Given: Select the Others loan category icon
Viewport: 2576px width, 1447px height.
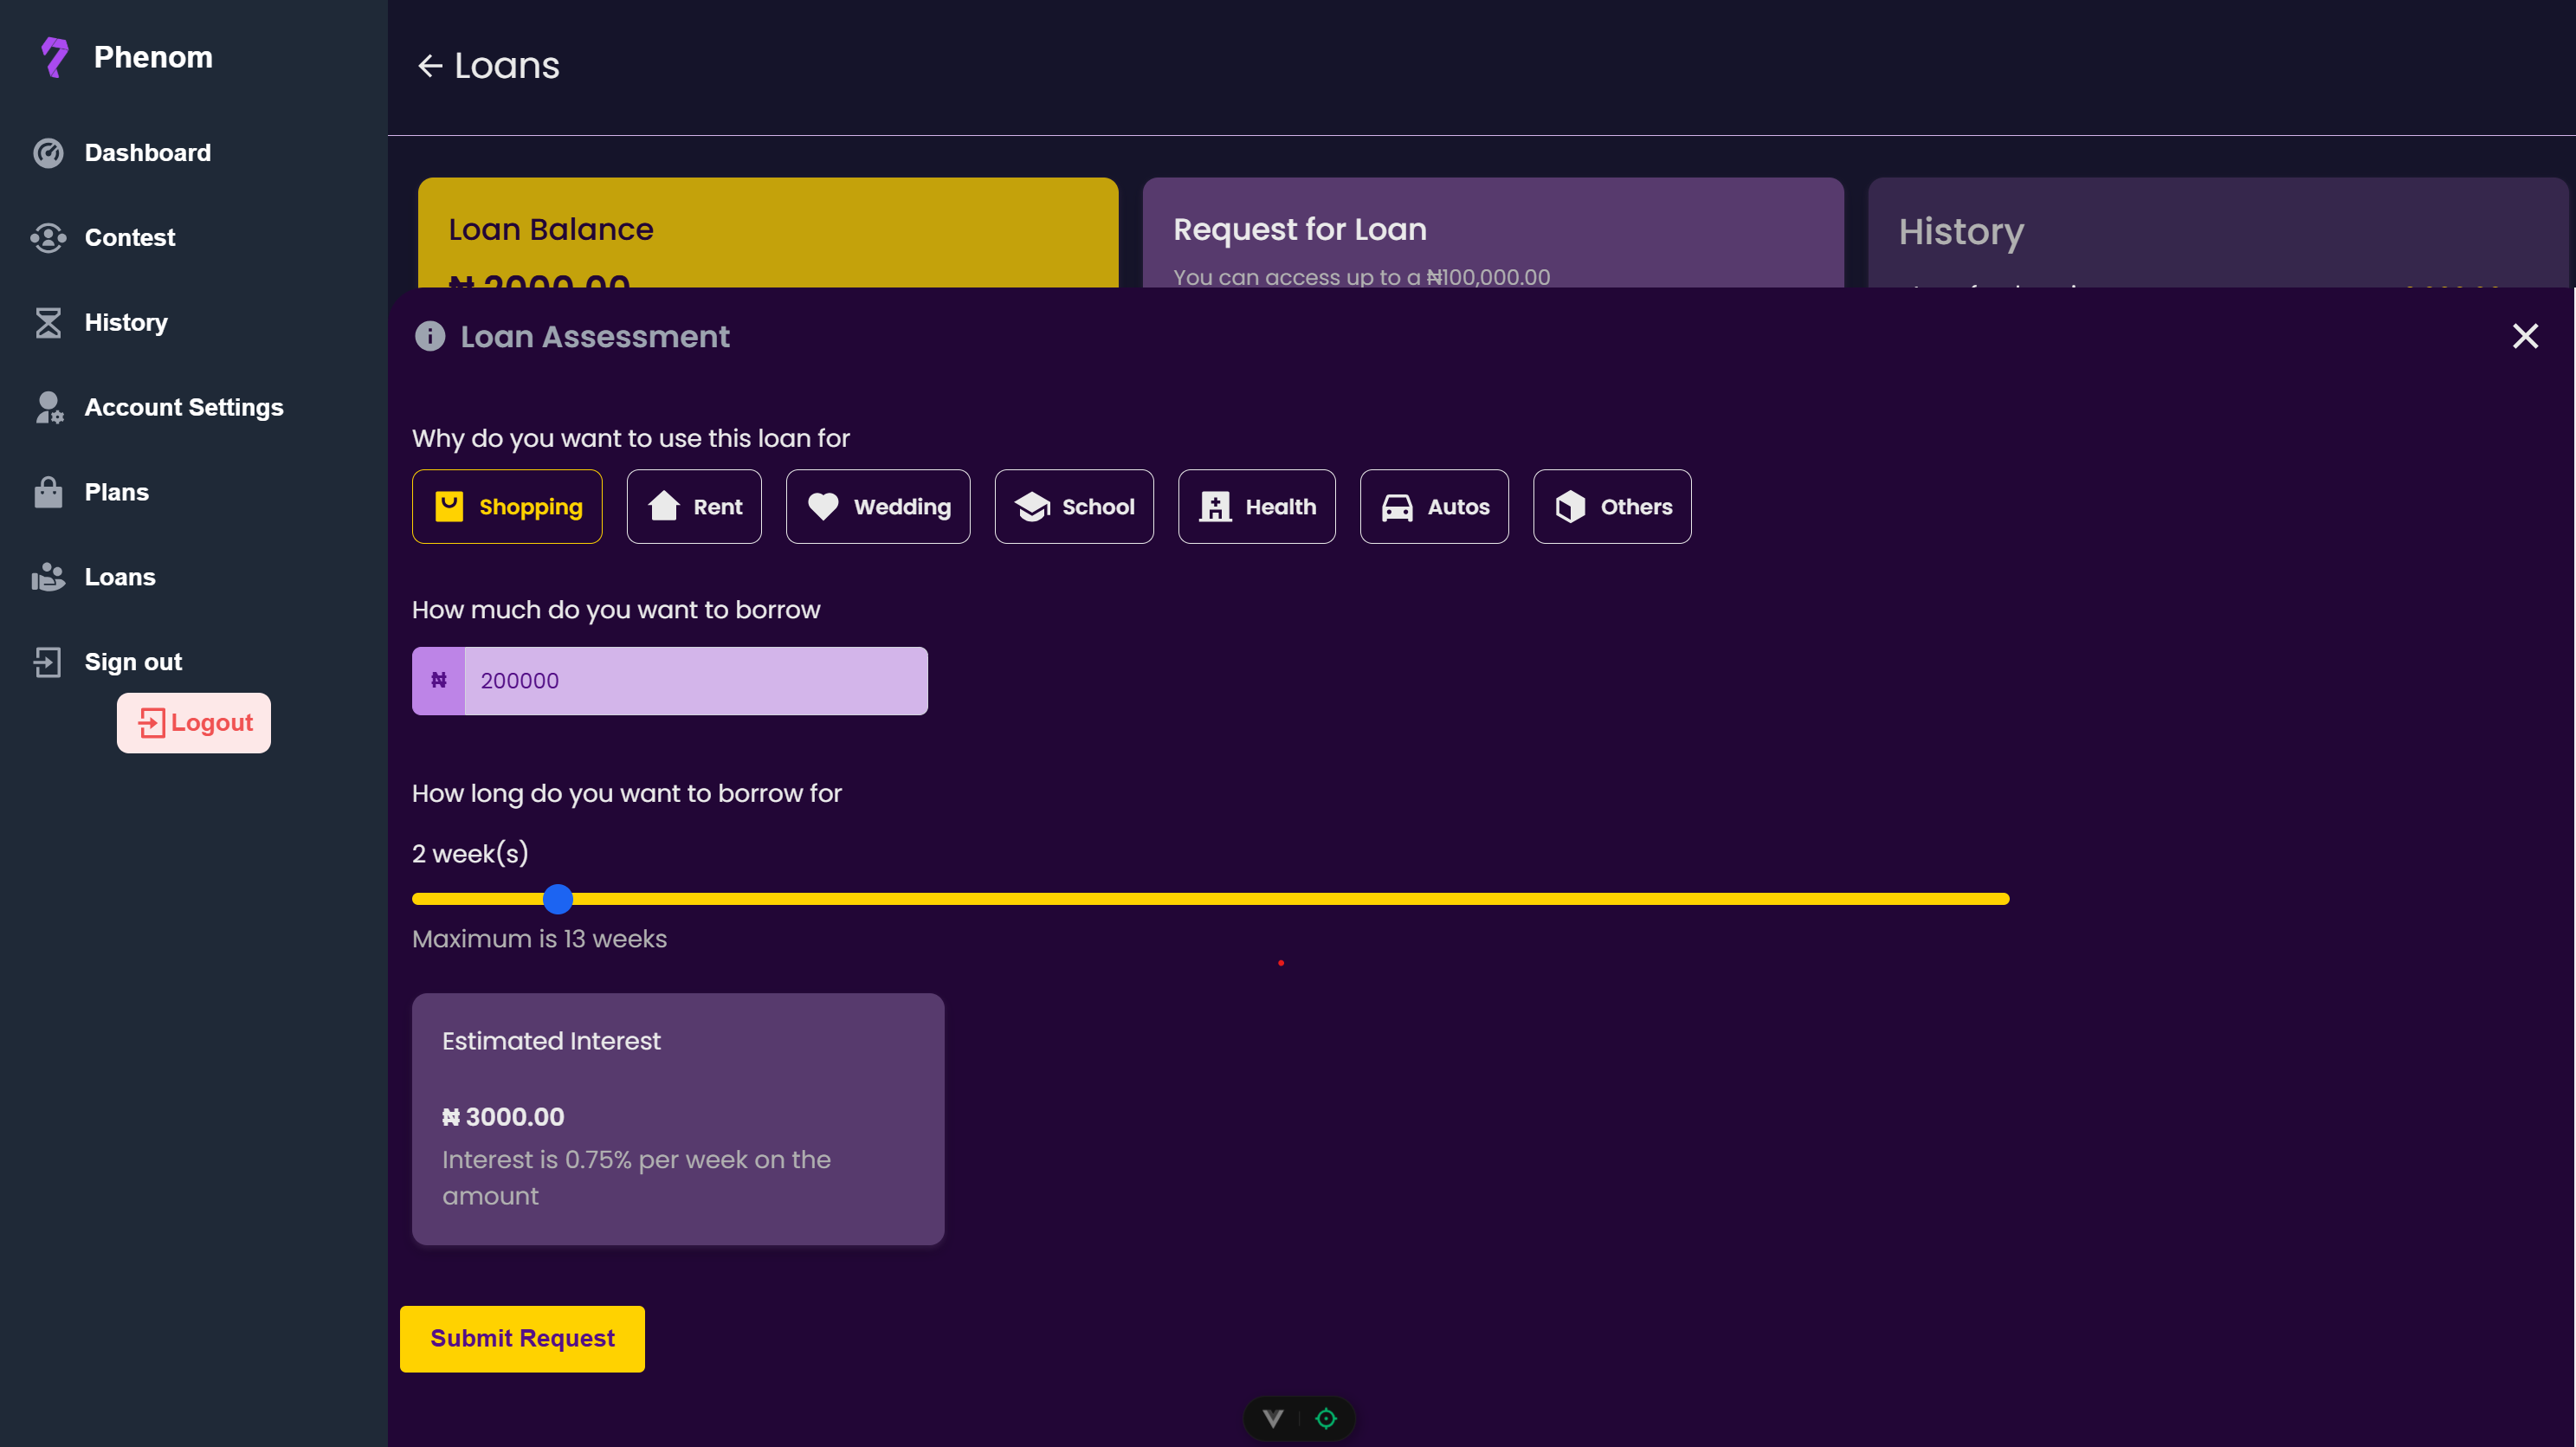Looking at the screenshot, I should point(1567,506).
